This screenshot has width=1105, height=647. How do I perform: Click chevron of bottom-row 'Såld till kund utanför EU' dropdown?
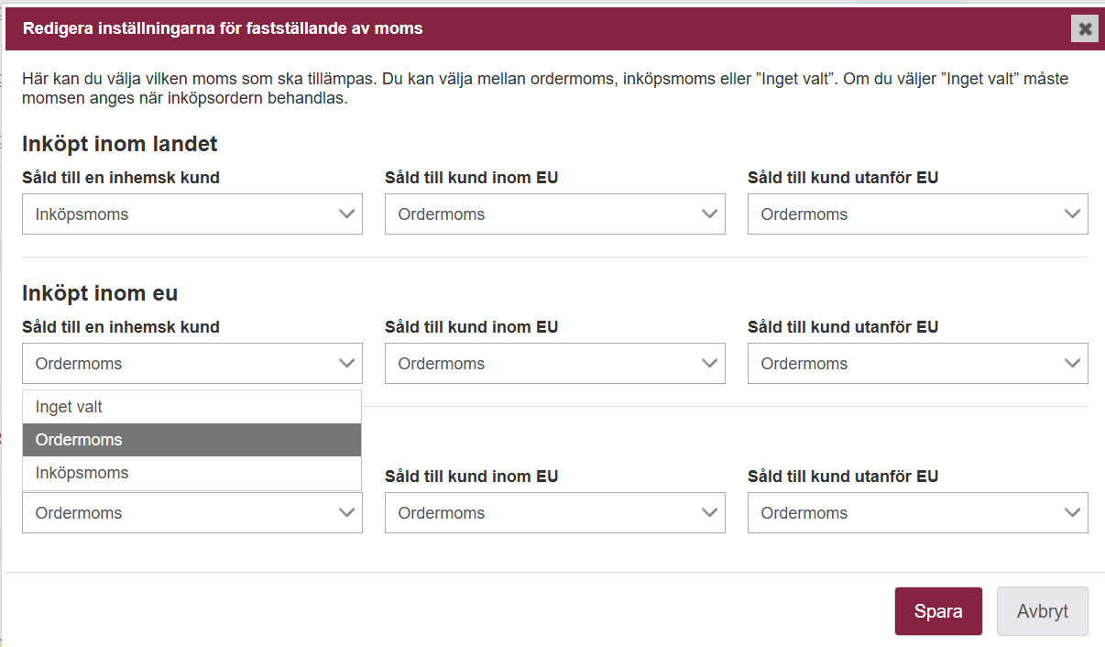(x=1072, y=513)
